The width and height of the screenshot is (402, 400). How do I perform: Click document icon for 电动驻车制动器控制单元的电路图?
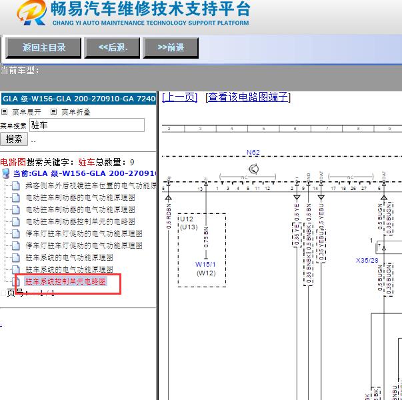click(15, 221)
